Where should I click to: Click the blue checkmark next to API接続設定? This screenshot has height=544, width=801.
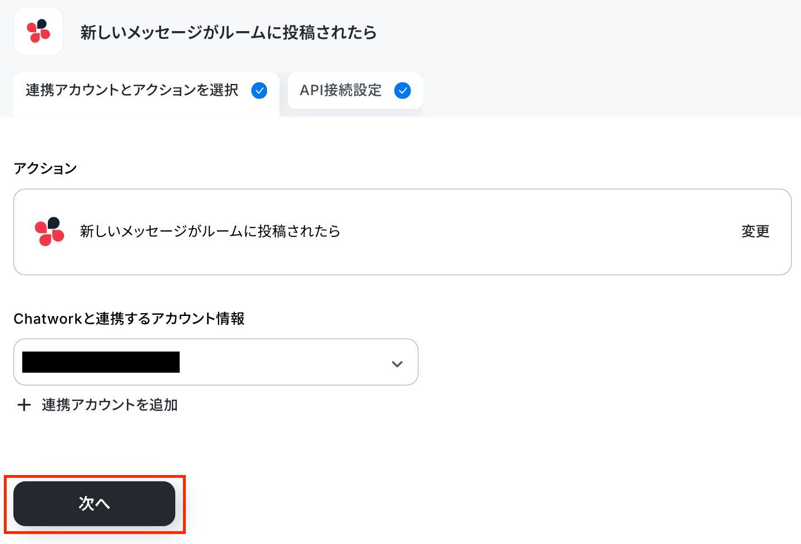point(403,90)
